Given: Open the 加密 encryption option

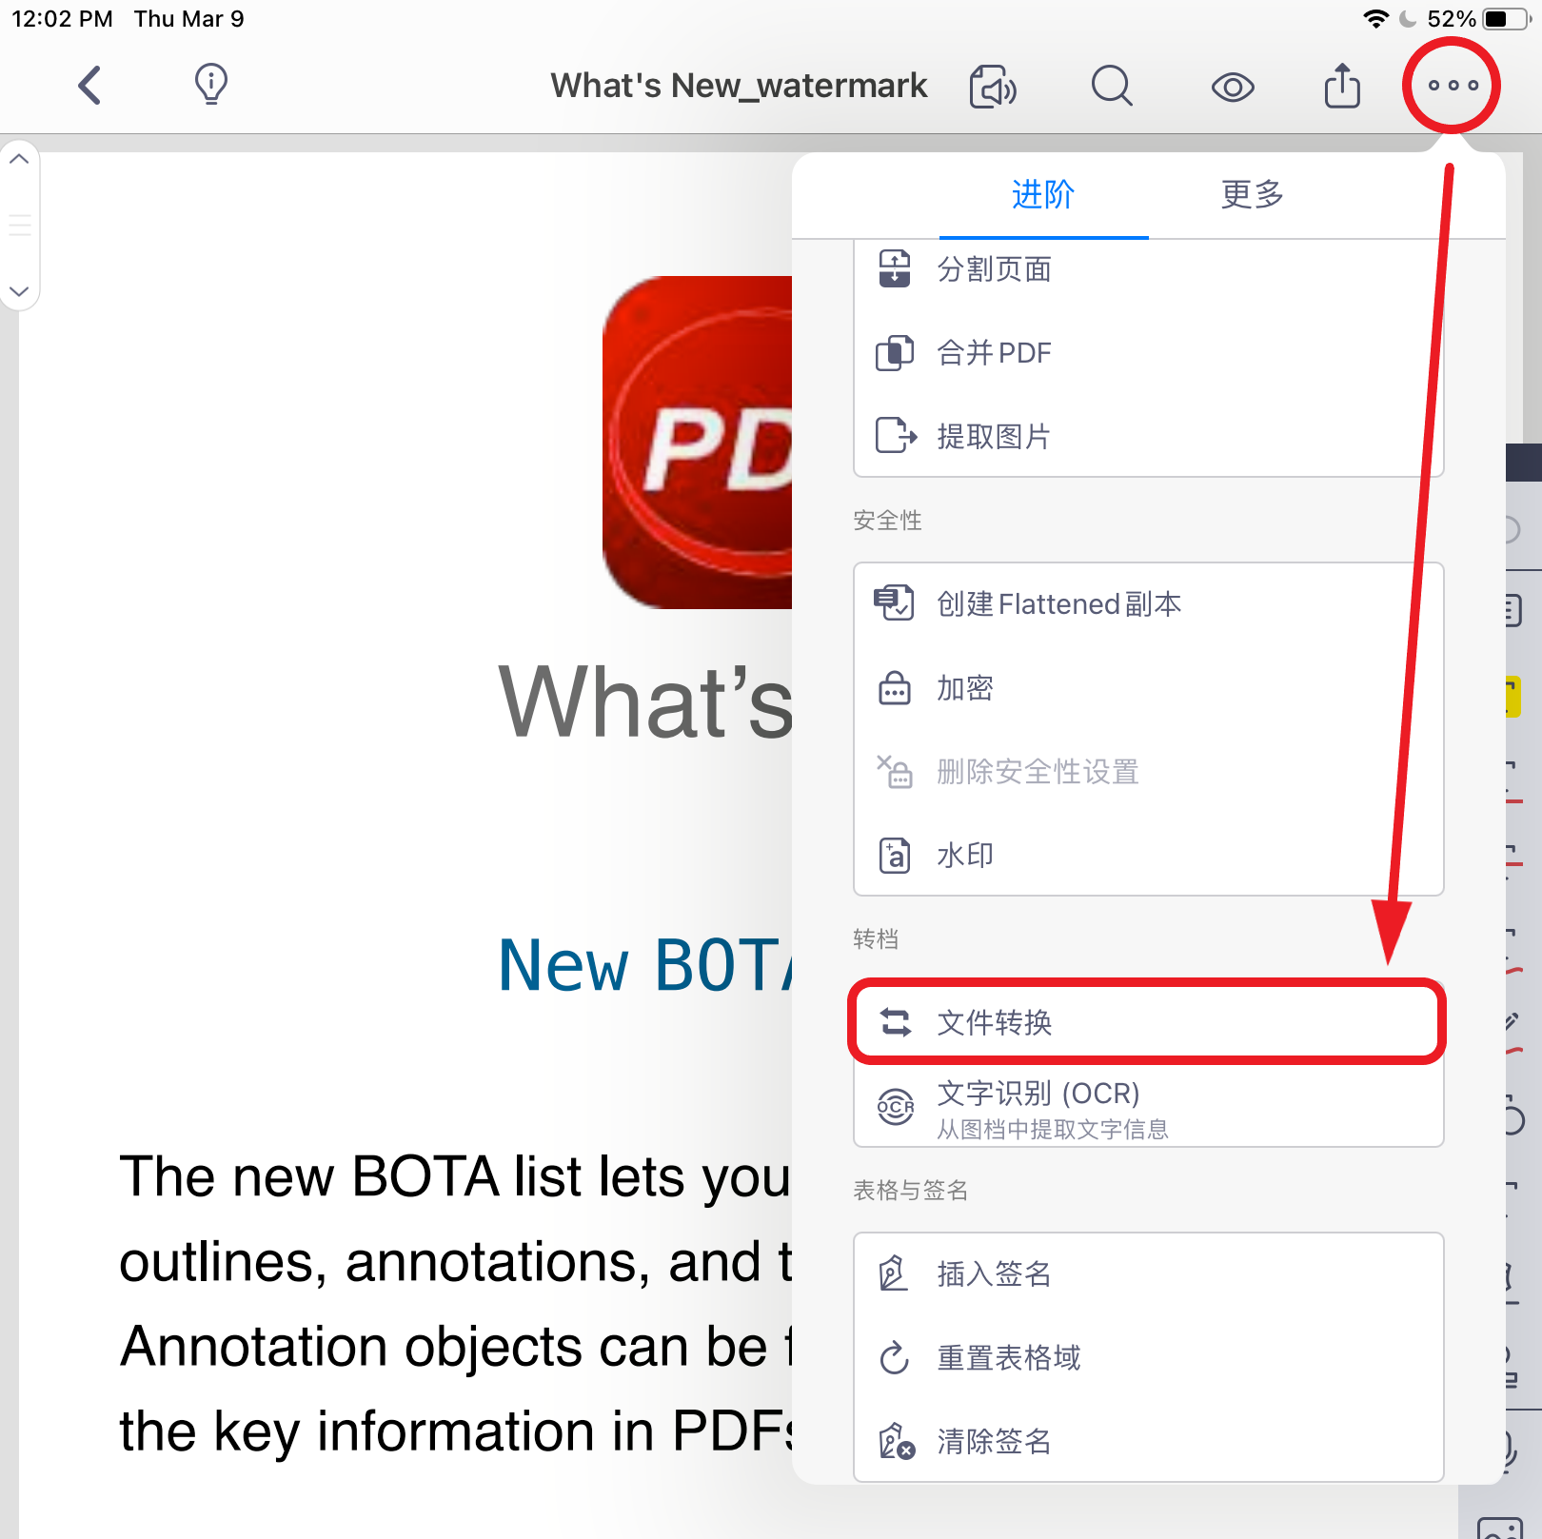Looking at the screenshot, I should tap(1149, 688).
